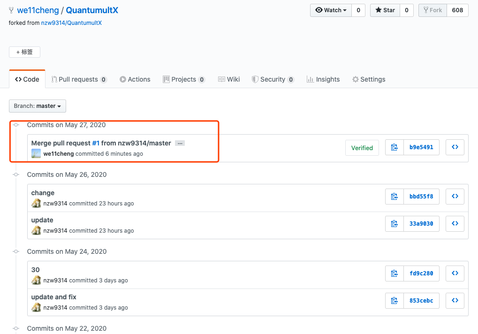Open commit hash bbd55f8
478x334 pixels.
tap(421, 197)
